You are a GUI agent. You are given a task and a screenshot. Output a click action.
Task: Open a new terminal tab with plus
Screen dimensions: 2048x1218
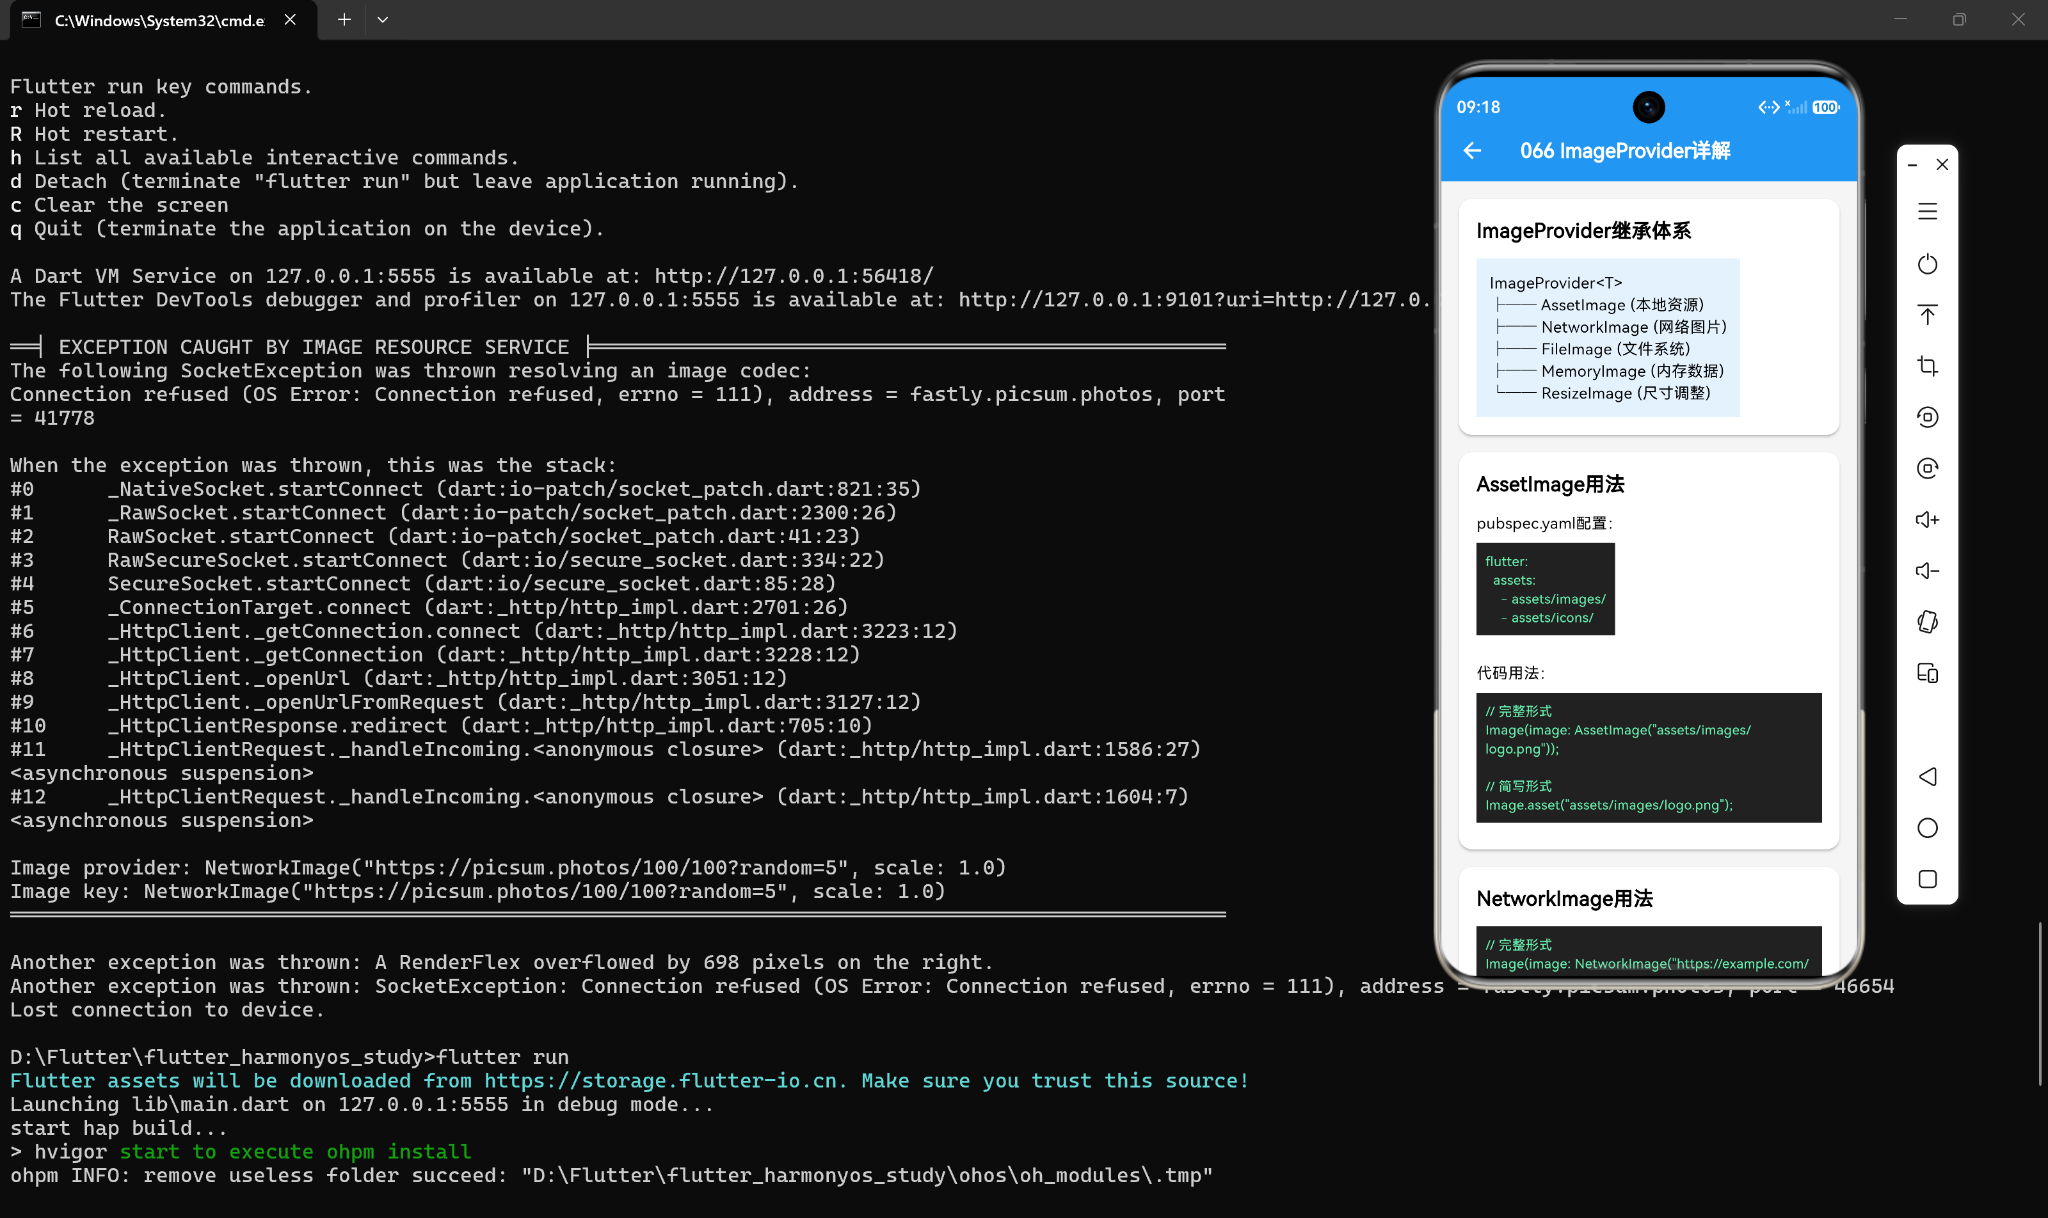[x=344, y=20]
